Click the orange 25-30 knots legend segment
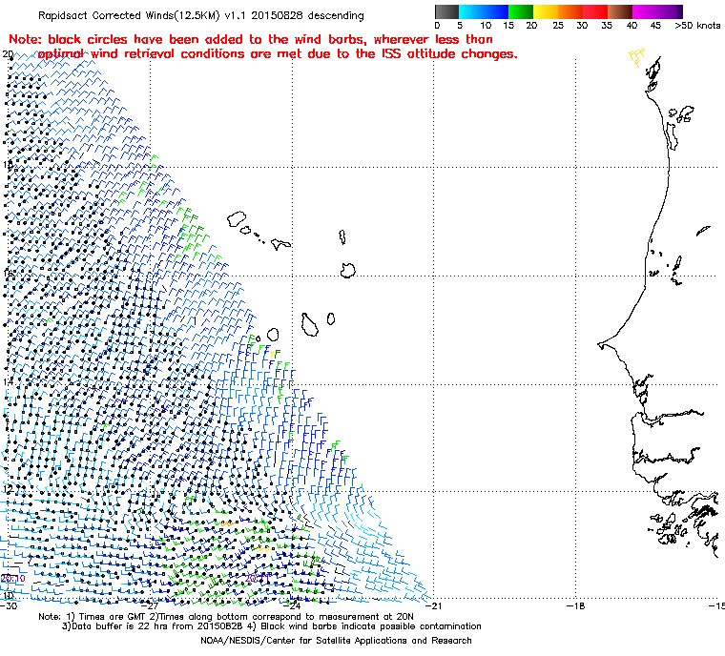Viewport: 725px width, 656px height. 570,11
